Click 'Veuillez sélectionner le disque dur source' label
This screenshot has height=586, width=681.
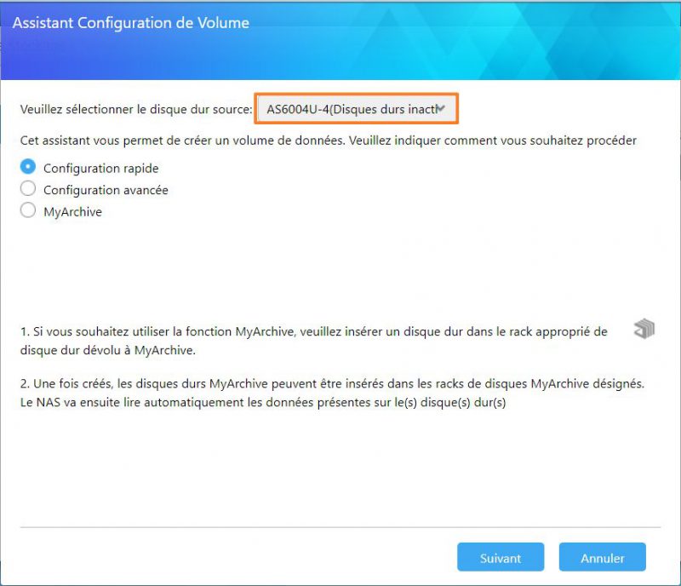(x=136, y=109)
